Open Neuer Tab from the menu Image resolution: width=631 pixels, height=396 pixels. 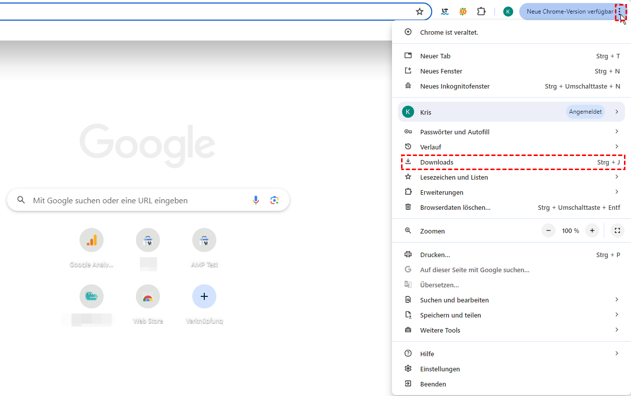[511, 56]
